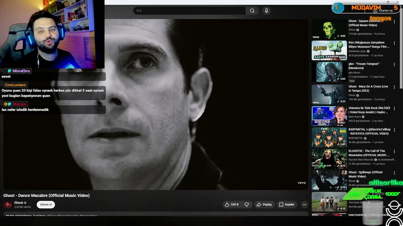Click the main video player frame
Viewport: 403px width, 226px height.
pyautogui.click(x=156, y=104)
